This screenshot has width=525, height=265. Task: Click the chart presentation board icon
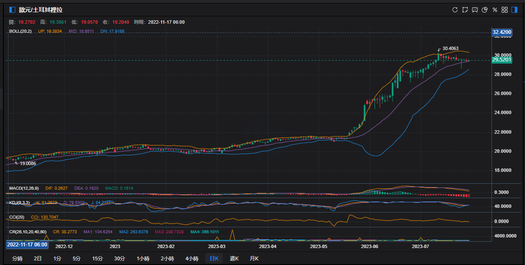click(x=475, y=10)
